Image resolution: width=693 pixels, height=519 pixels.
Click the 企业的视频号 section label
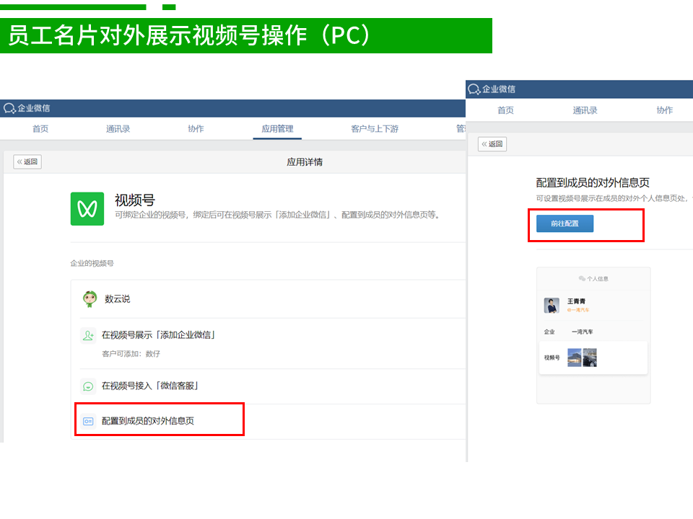pos(92,264)
